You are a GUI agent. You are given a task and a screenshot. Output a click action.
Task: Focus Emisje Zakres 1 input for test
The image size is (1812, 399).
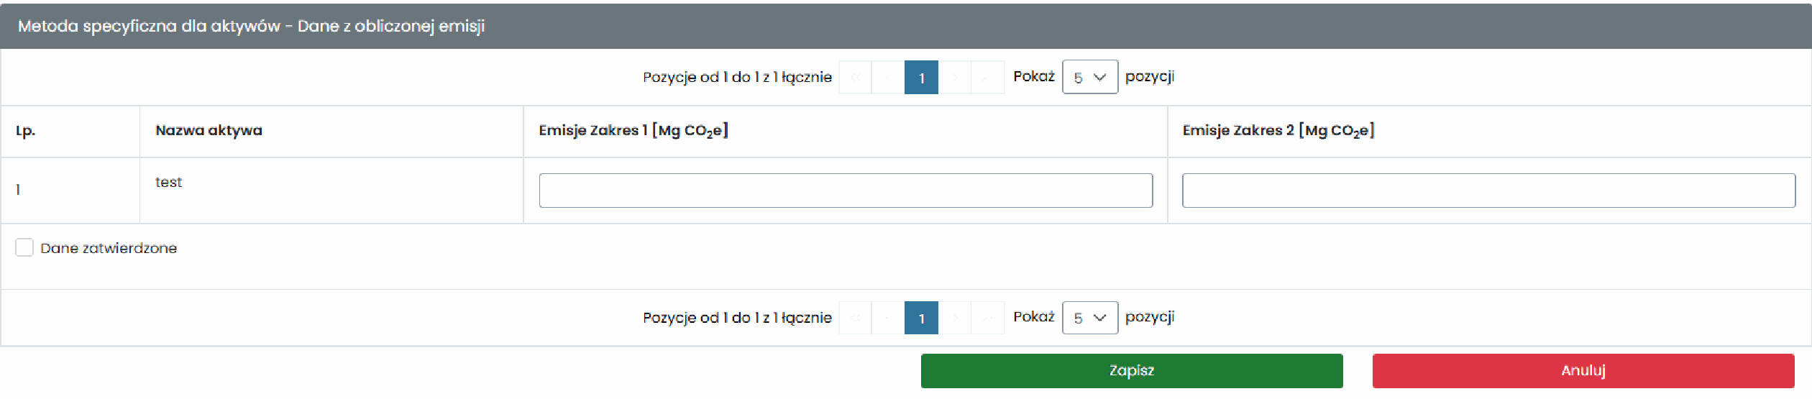(x=846, y=191)
